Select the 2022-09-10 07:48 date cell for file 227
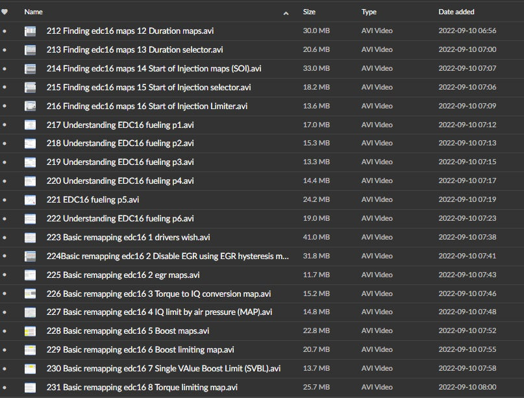This screenshot has height=398, width=524. click(x=467, y=312)
